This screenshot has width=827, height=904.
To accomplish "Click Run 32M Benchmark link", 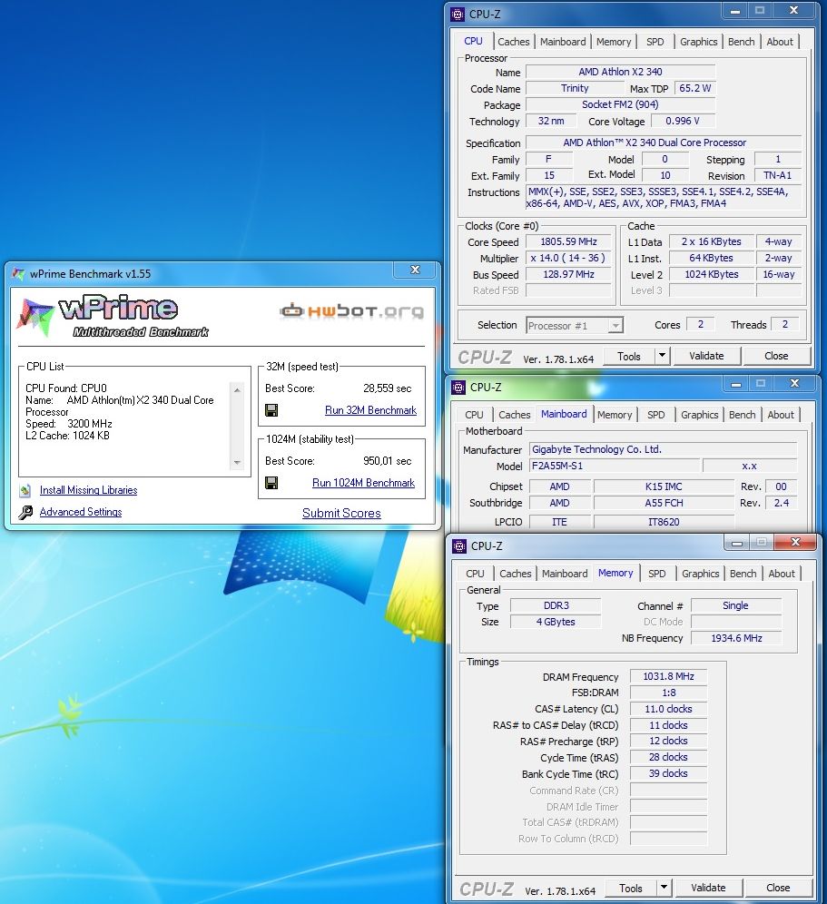I will point(370,410).
